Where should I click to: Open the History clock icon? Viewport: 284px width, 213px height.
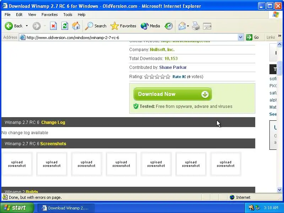(169, 26)
